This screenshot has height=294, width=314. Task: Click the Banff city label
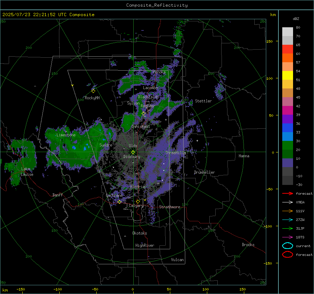click(x=58, y=195)
